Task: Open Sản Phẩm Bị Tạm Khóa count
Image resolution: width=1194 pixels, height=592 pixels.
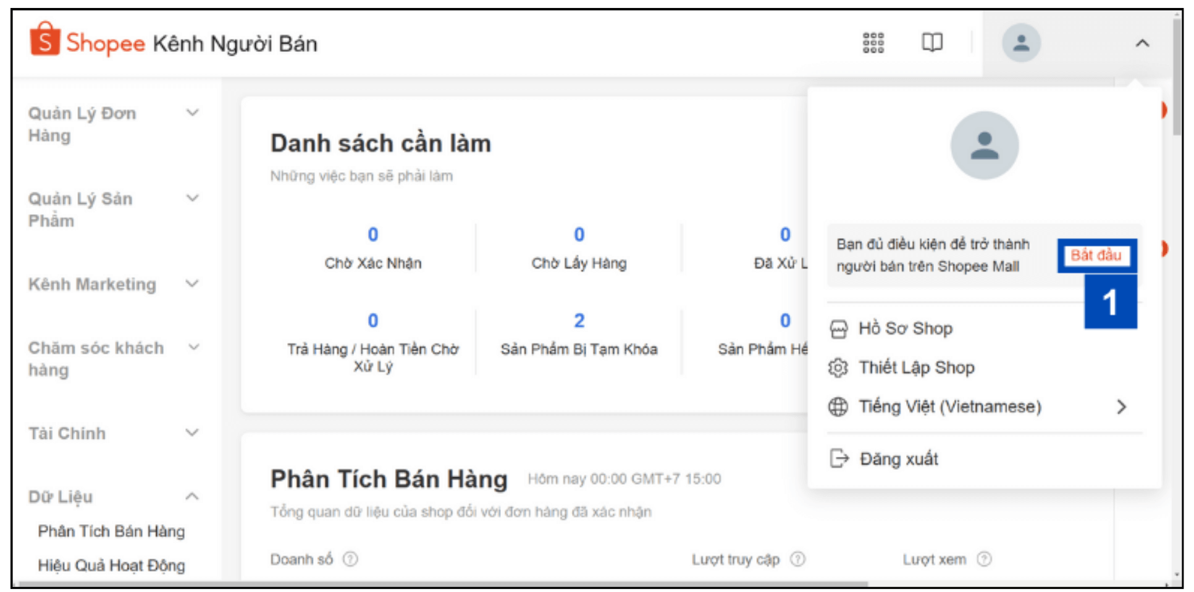Action: tap(579, 321)
